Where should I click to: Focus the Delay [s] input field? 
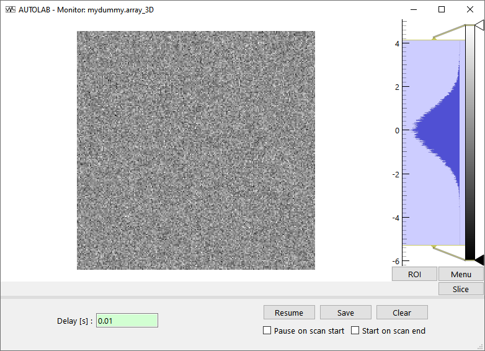(x=127, y=321)
